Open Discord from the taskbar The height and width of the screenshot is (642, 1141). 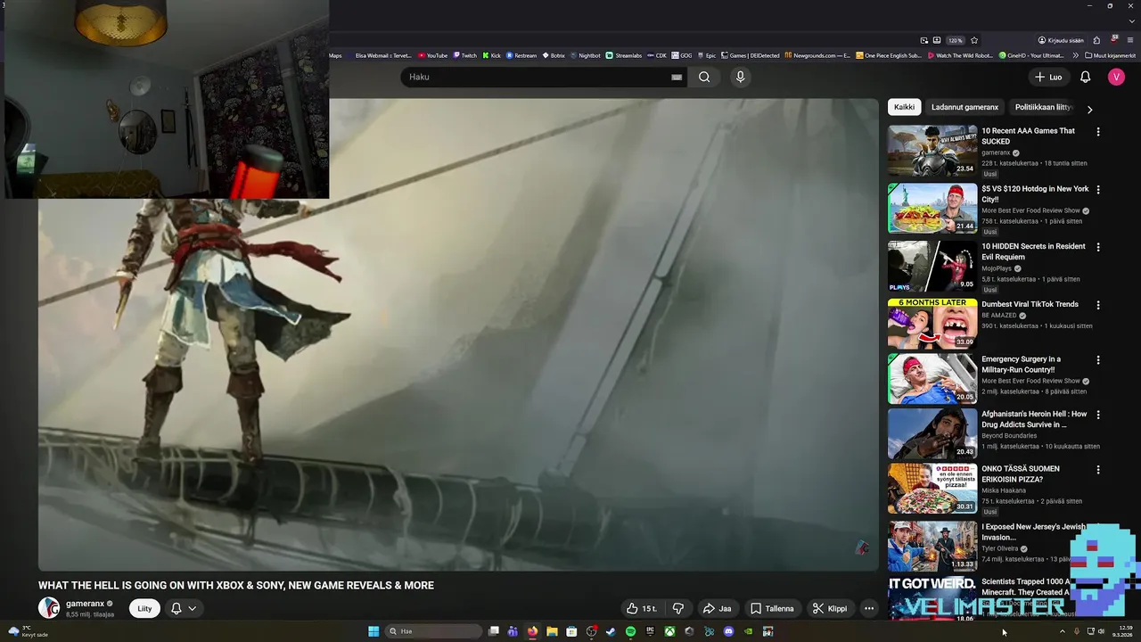pyautogui.click(x=728, y=631)
